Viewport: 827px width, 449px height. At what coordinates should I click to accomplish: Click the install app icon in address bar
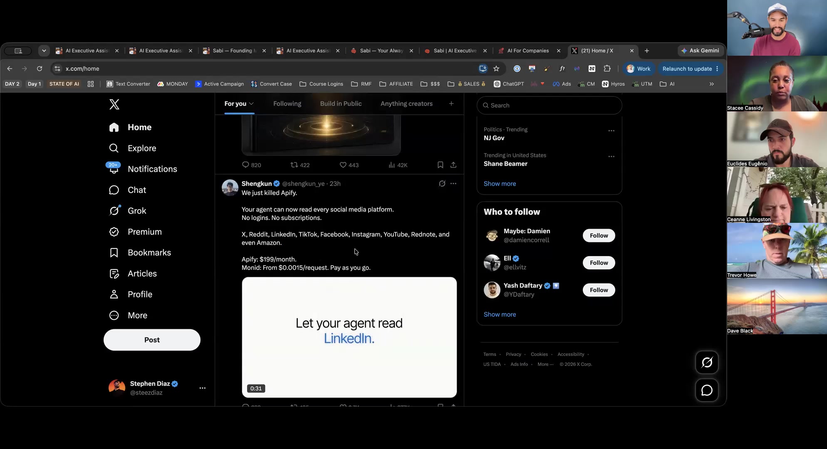(483, 69)
